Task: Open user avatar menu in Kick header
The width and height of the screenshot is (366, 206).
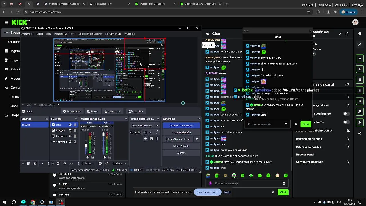Action: coord(355,22)
